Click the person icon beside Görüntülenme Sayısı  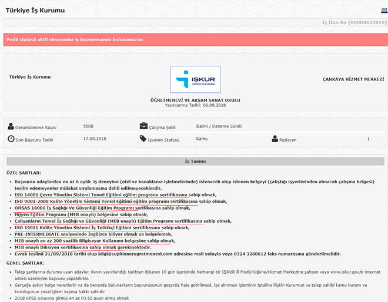click(11, 126)
